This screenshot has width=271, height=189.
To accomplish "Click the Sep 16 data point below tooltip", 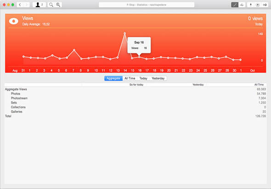I will (139, 57).
